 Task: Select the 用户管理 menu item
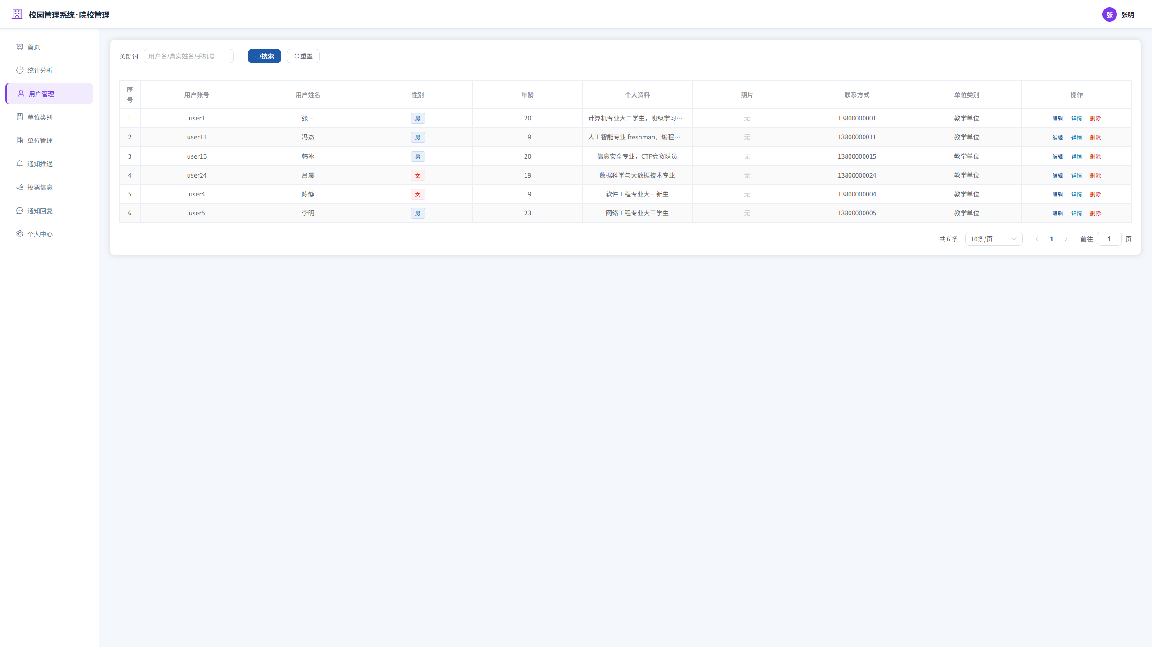(49, 94)
